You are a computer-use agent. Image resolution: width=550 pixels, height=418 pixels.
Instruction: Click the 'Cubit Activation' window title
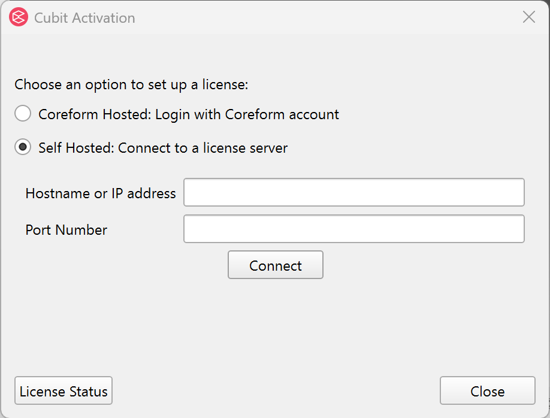pos(84,18)
